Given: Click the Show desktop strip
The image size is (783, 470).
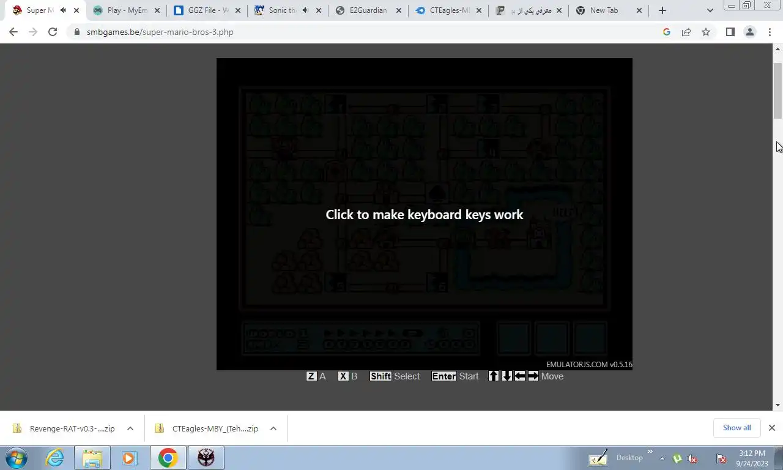Looking at the screenshot, I should point(779,458).
